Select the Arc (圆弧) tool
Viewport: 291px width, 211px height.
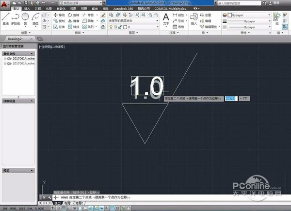pos(35,19)
